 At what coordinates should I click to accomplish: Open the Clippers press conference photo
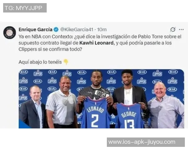click(102, 99)
